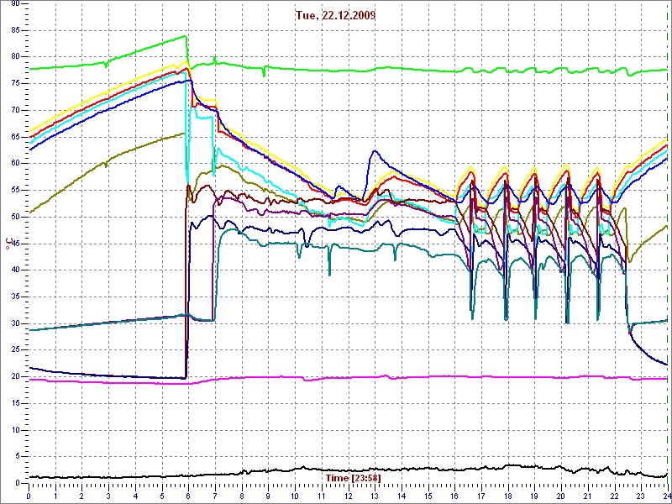This screenshot has height=504, width=672.
Task: Select the 50 label on the temperature axis
Action: click(15, 218)
